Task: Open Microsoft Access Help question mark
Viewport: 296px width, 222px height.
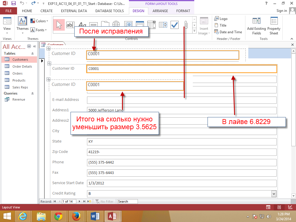Action: 266,3
